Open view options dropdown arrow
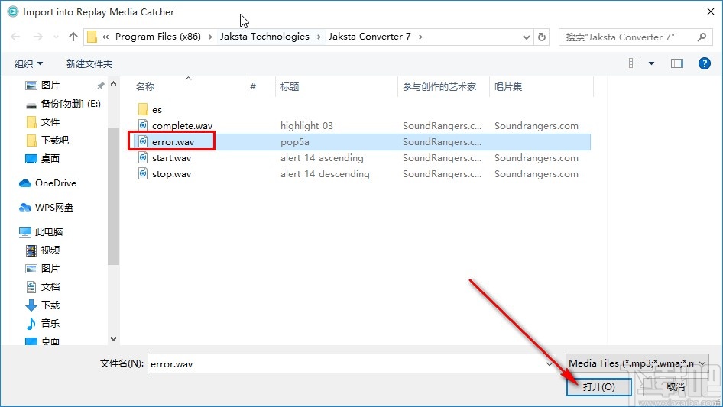The height and width of the screenshot is (407, 723). pyautogui.click(x=651, y=63)
